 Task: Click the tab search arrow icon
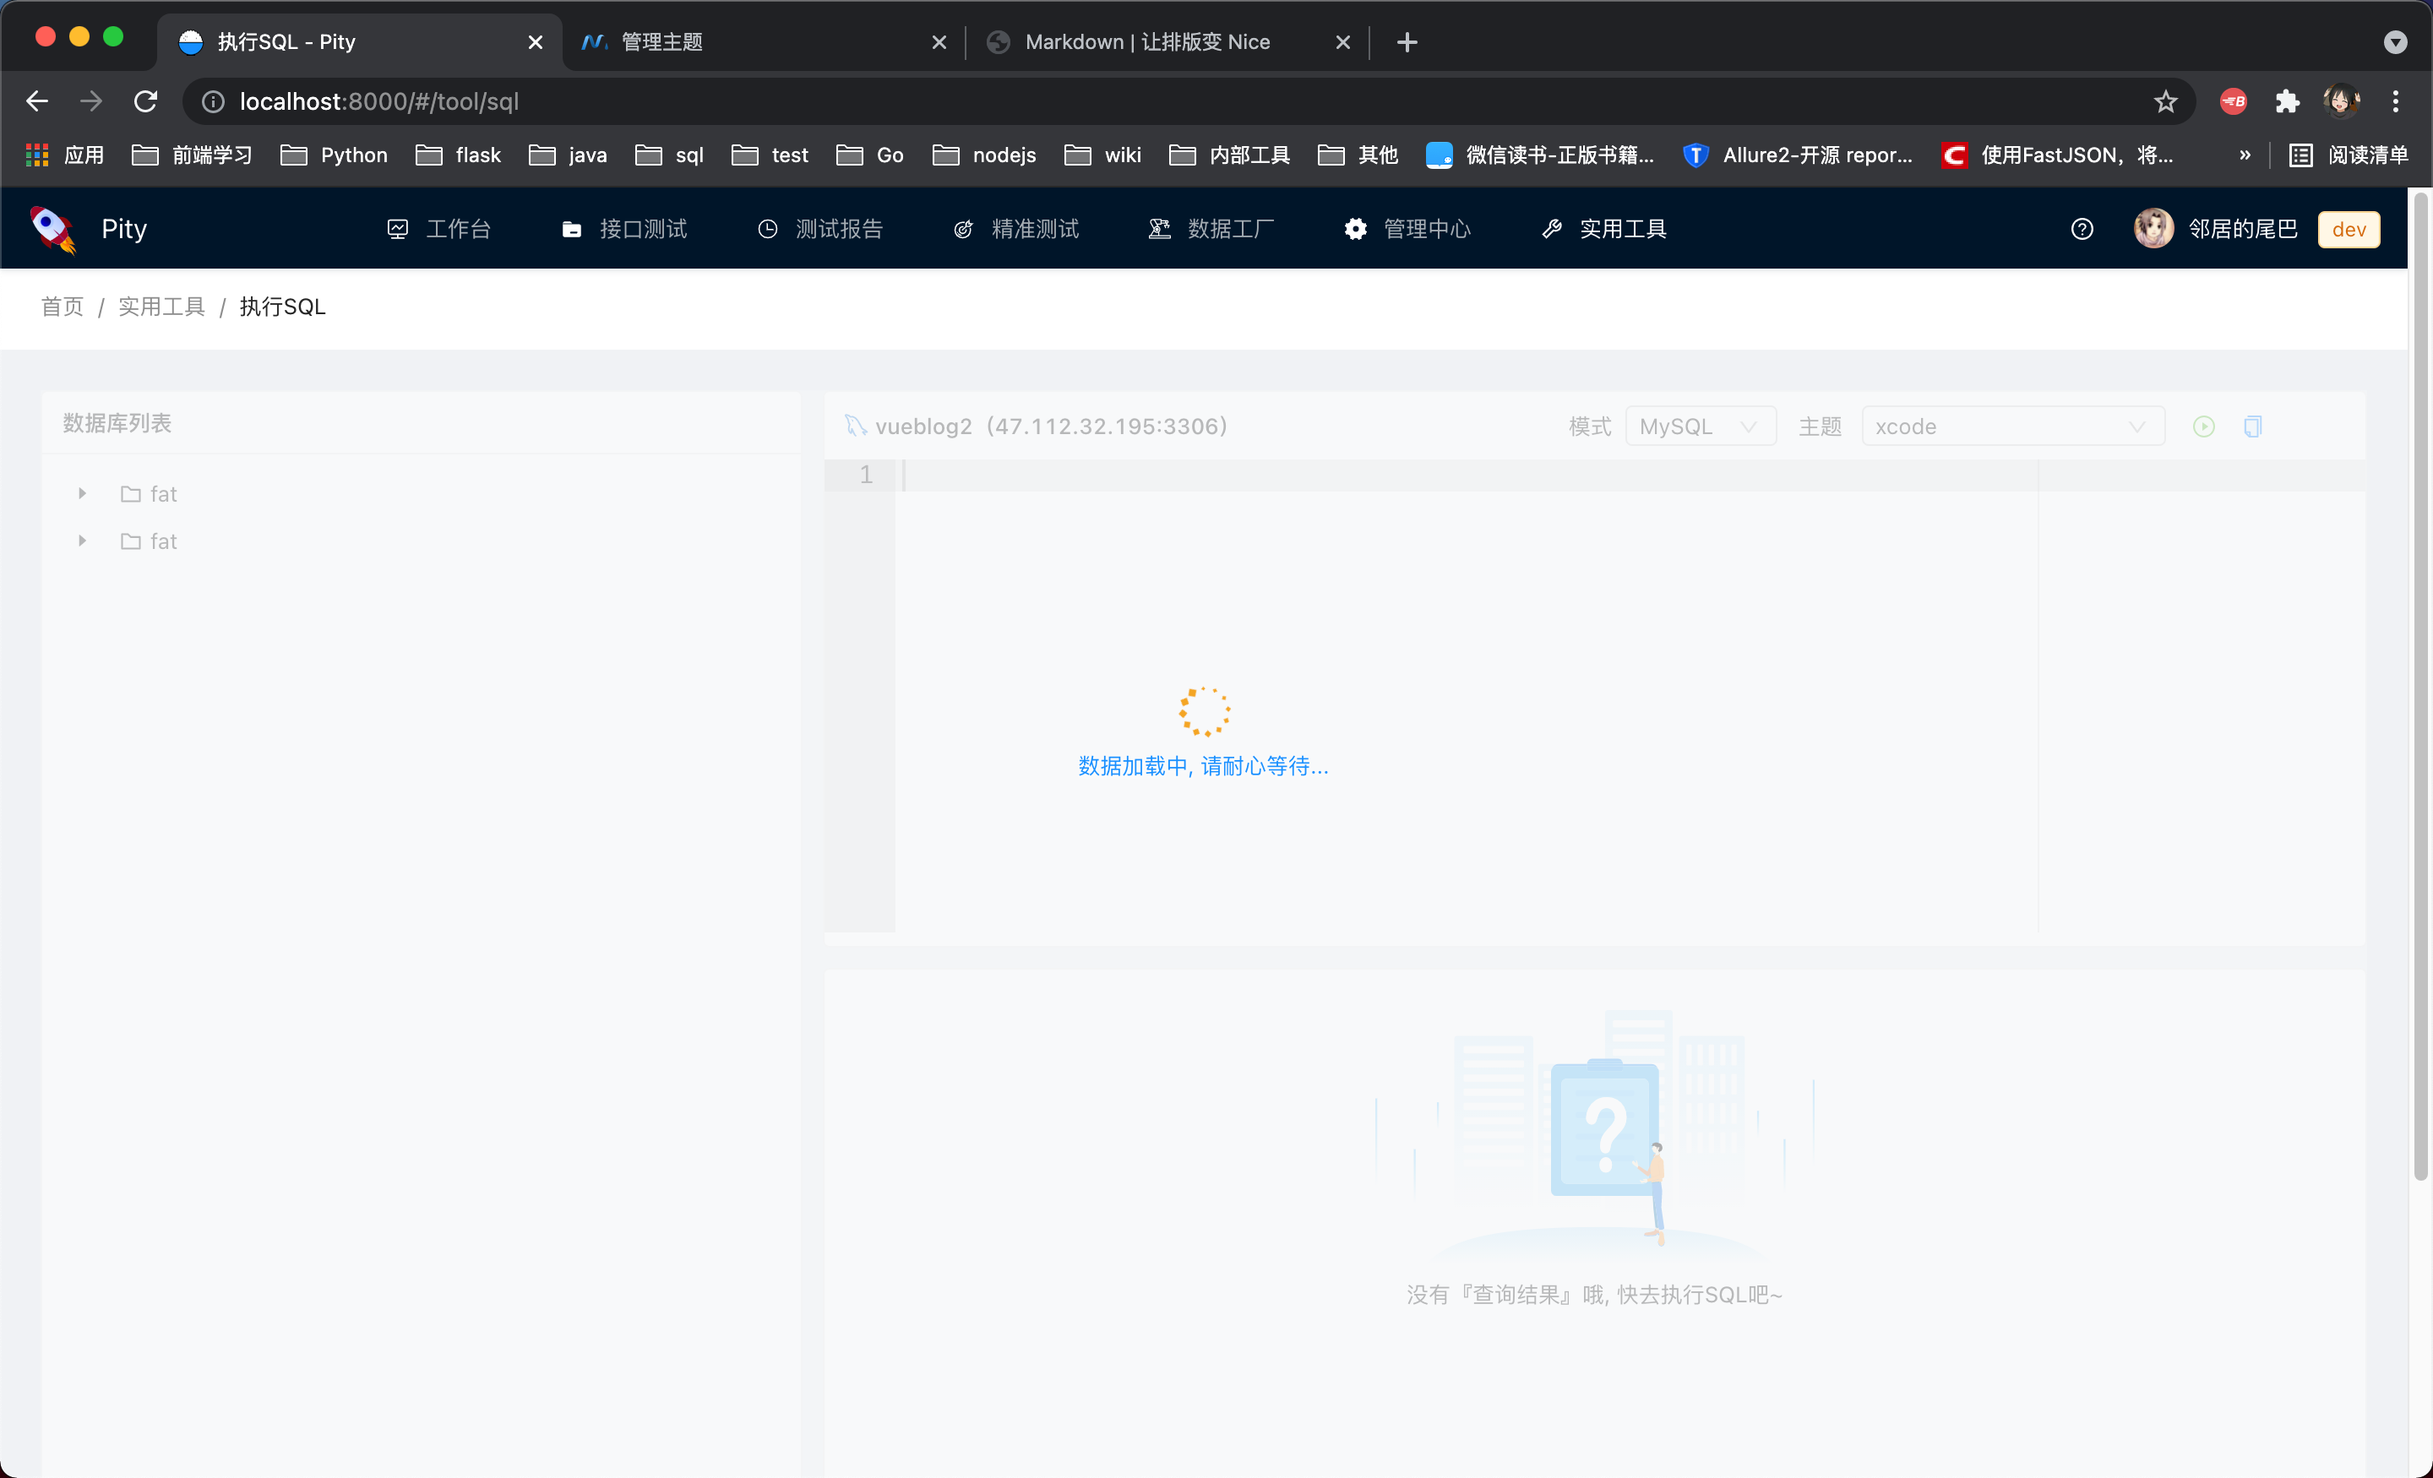pos(2396,42)
